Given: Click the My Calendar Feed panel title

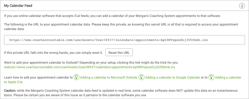Looking at the screenshot, I should click(x=18, y=6).
